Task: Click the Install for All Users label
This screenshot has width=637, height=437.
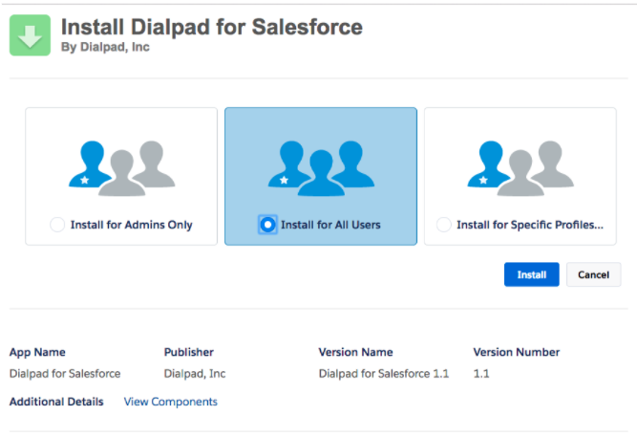Action: pos(330,225)
